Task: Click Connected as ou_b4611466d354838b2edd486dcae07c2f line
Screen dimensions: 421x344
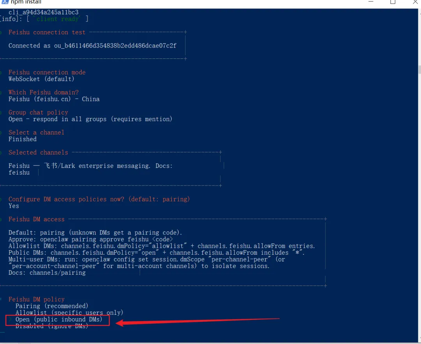Action: (92, 46)
